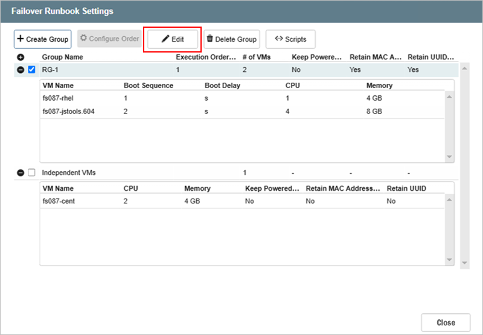
Task: Collapse the RG-1 group row
Action: point(21,70)
